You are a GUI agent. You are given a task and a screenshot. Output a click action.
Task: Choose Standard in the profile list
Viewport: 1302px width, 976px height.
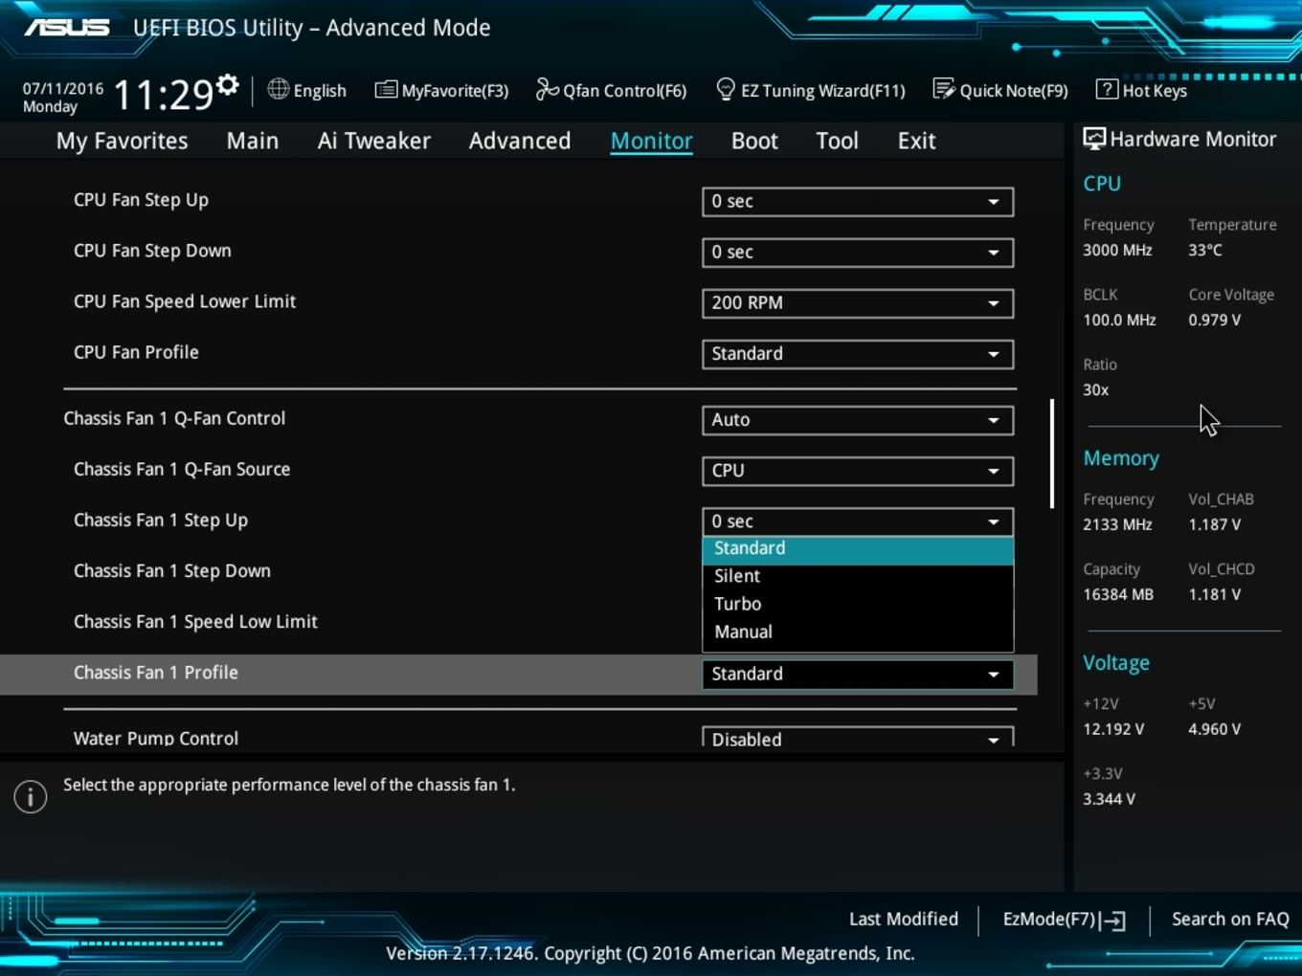pyautogui.click(x=858, y=549)
